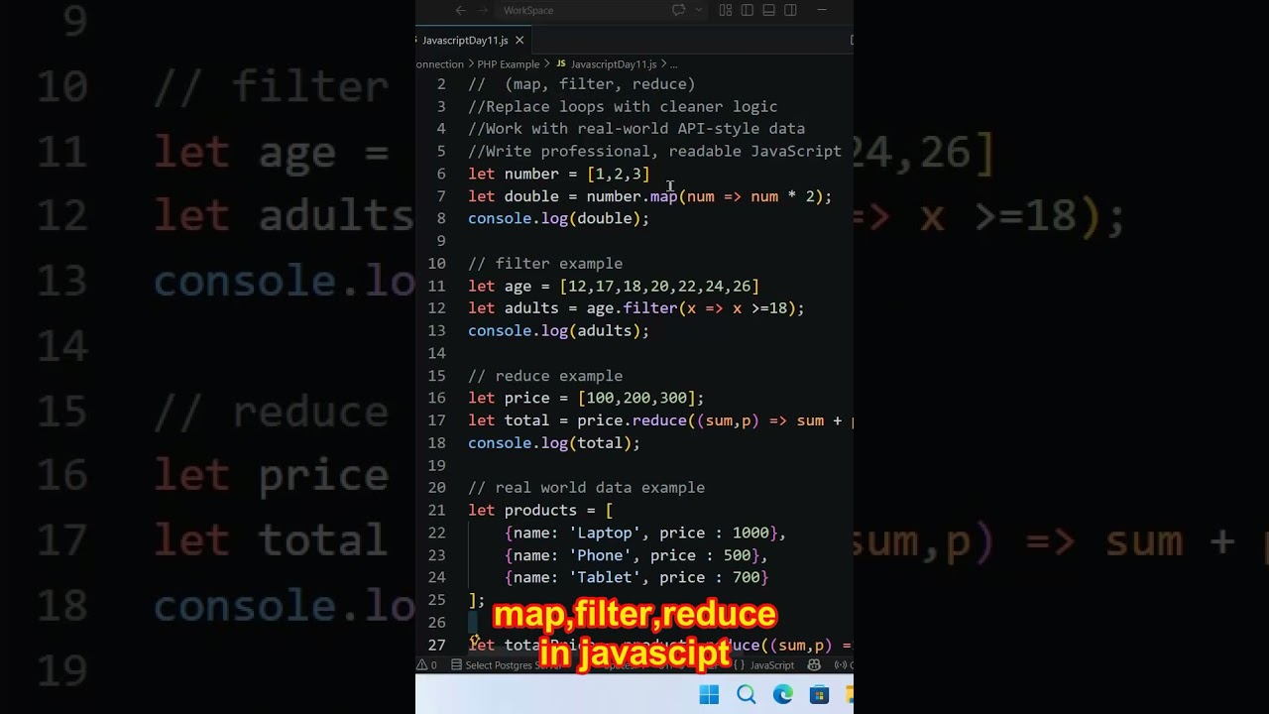This screenshot has height=714, width=1269.
Task: Click '//Work with real-world API-style data' comment
Action: pyautogui.click(x=636, y=129)
